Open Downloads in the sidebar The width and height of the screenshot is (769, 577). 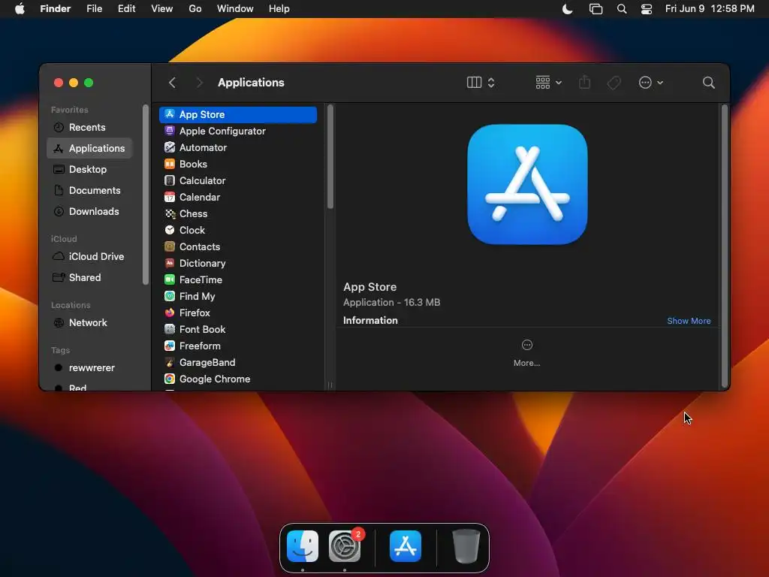tap(90, 211)
